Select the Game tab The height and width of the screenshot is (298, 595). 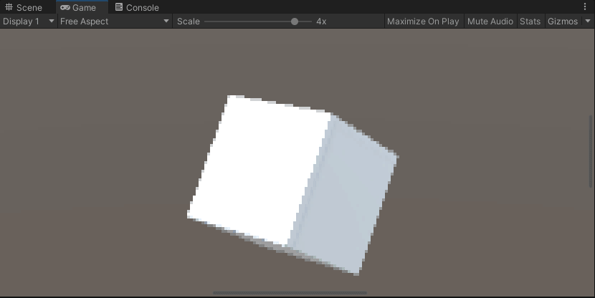point(82,7)
